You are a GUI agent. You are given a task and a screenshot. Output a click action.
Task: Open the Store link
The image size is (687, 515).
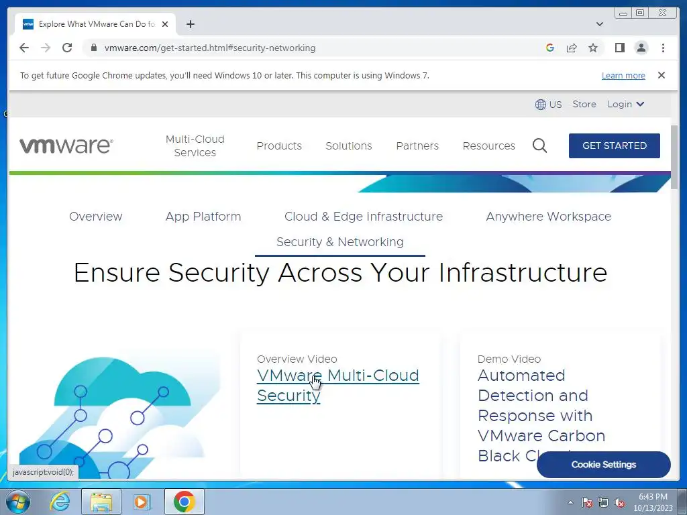[x=584, y=104]
